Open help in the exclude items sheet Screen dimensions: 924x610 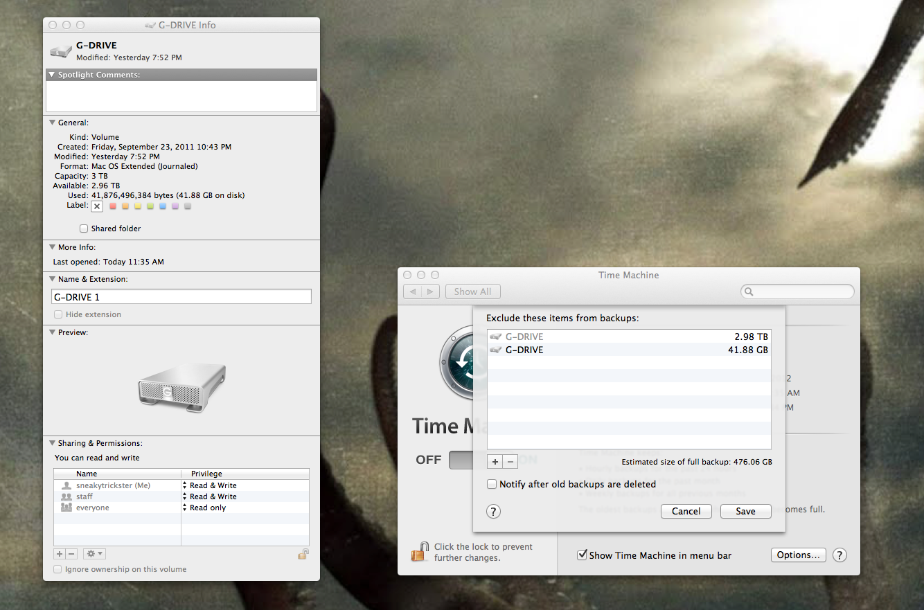493,512
